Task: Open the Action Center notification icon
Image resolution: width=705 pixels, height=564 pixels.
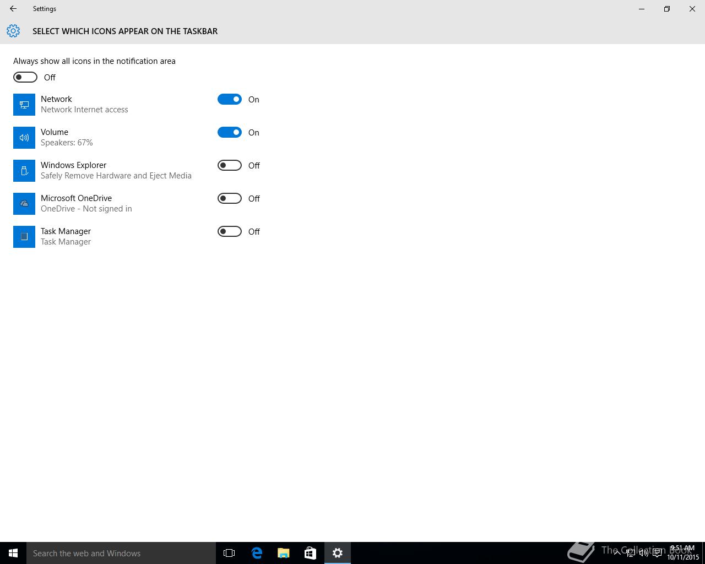Action: pyautogui.click(x=657, y=553)
